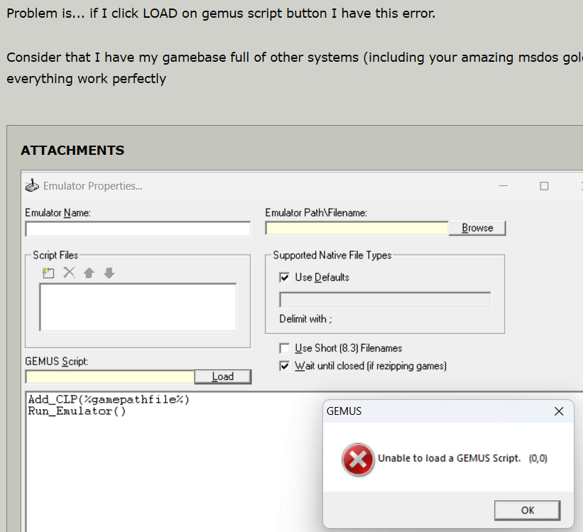Focus the Emulator Path\Filename field
Viewport: 583px width, 532px height.
point(357,228)
